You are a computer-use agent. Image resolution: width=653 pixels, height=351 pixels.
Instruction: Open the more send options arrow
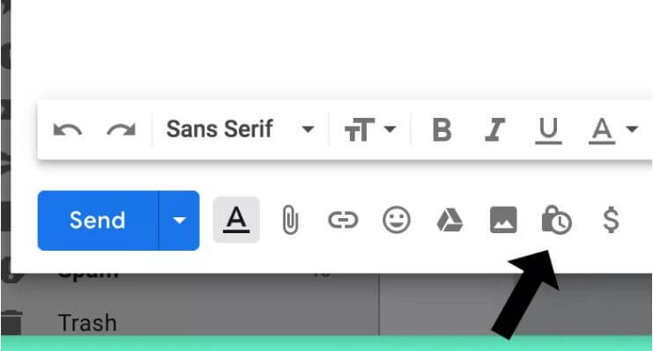point(179,221)
